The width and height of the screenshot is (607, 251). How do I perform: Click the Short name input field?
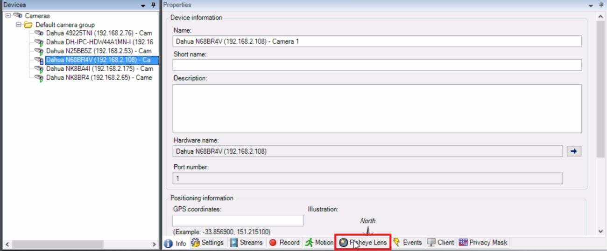(377, 65)
